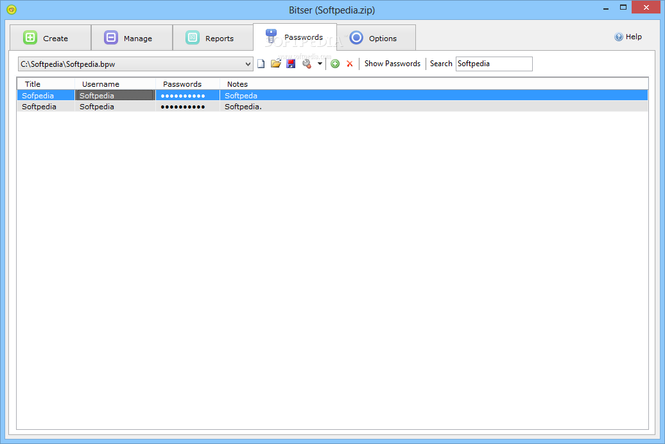Click the new password file icon
Screen dimensions: 665x444
pyautogui.click(x=261, y=64)
